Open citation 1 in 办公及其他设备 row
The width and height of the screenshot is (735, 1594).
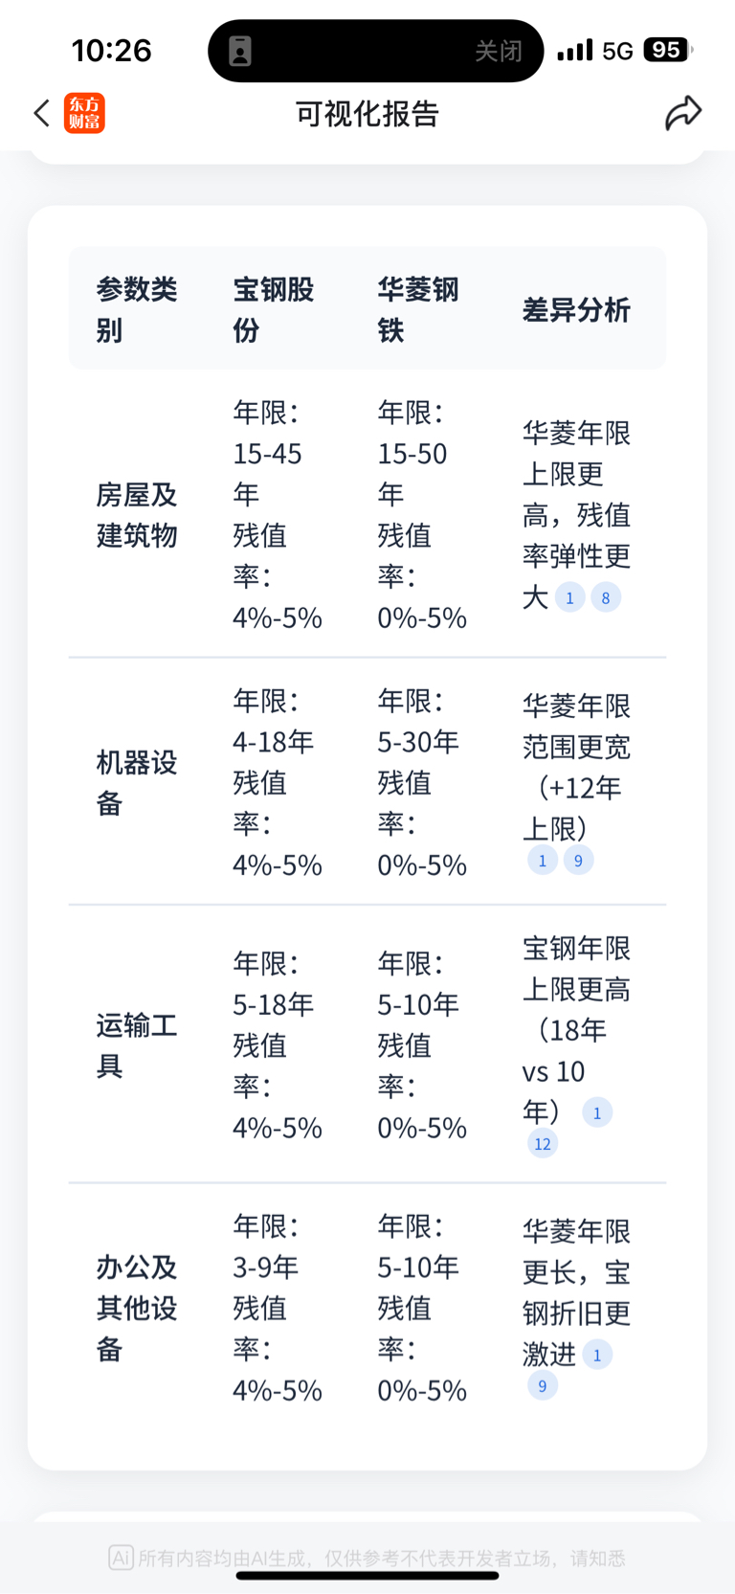[597, 1355]
